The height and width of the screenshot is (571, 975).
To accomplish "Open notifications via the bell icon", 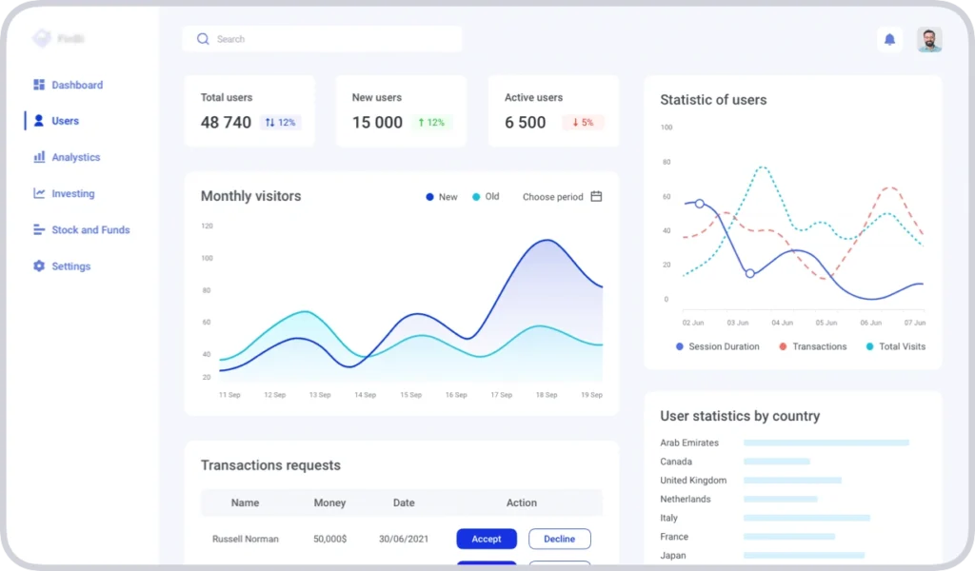I will click(889, 39).
